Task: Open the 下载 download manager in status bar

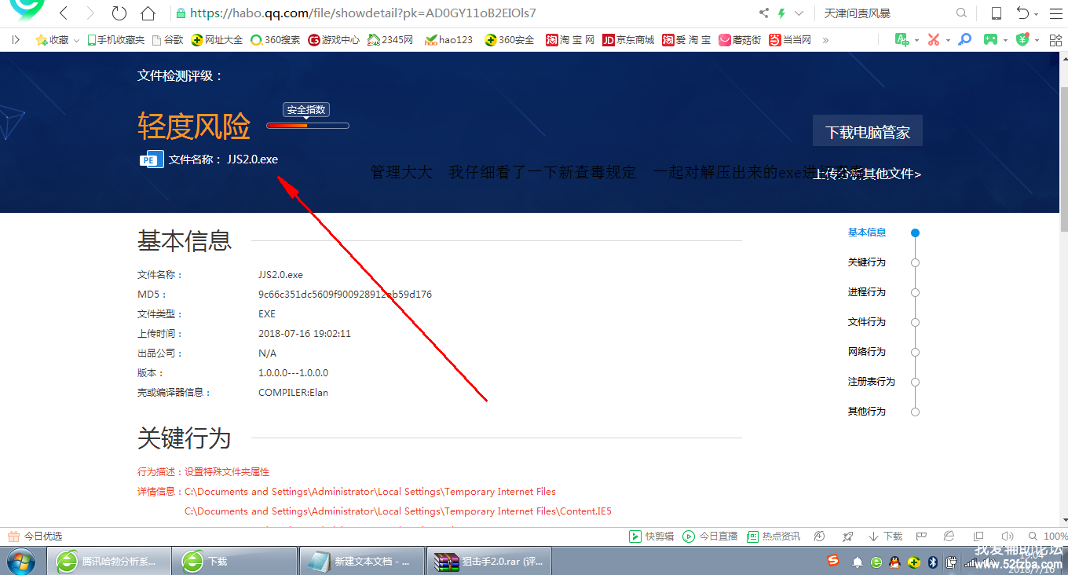Action: (x=885, y=537)
